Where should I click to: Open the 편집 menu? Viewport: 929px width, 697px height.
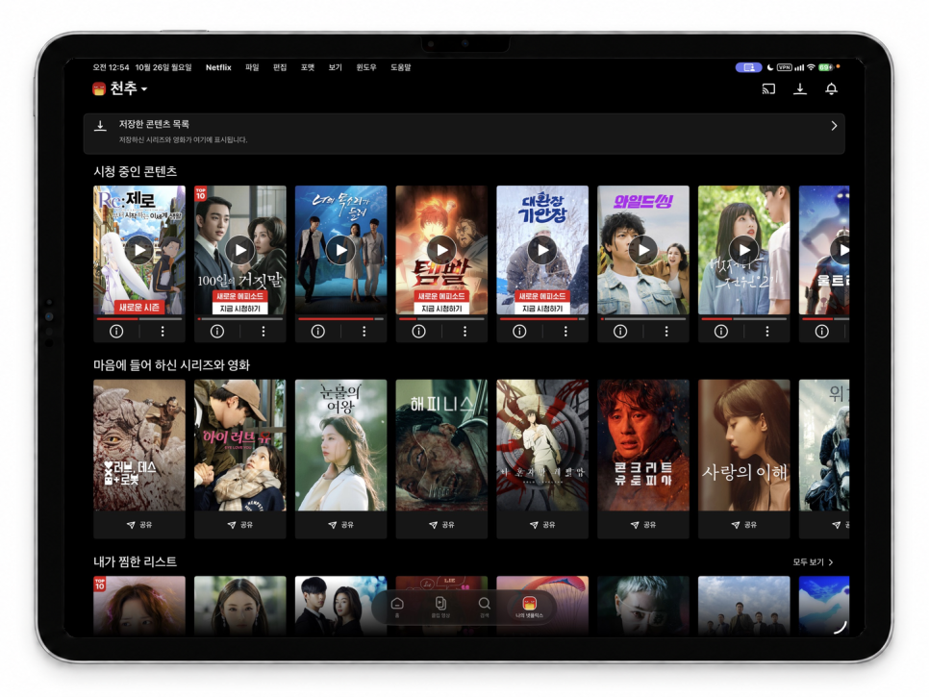[280, 67]
